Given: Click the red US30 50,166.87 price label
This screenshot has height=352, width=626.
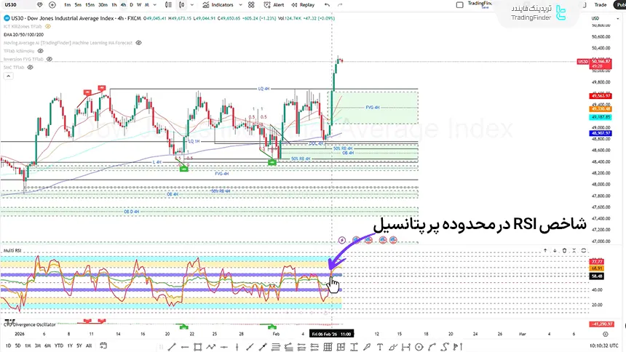Looking at the screenshot, I should (x=594, y=63).
